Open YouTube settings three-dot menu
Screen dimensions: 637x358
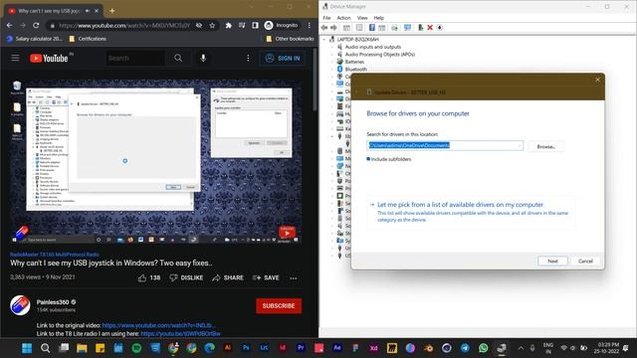click(248, 58)
